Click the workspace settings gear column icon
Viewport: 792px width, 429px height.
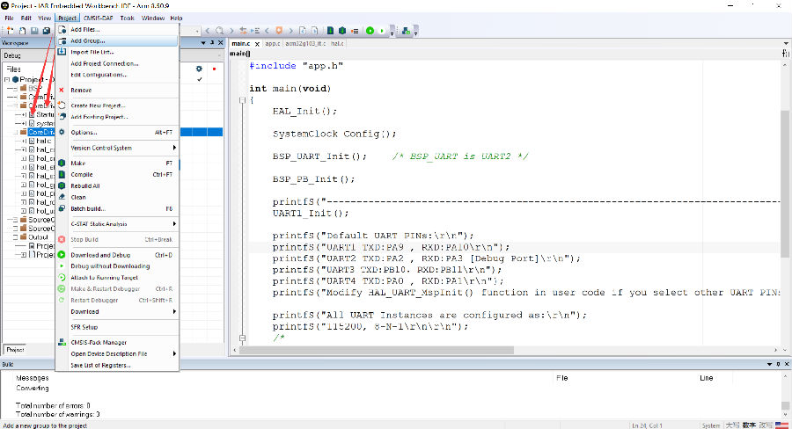pyautogui.click(x=199, y=69)
